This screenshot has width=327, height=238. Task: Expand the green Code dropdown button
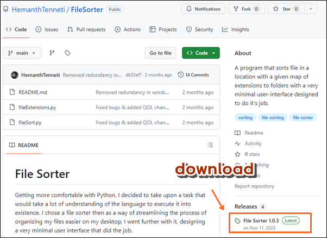point(201,53)
